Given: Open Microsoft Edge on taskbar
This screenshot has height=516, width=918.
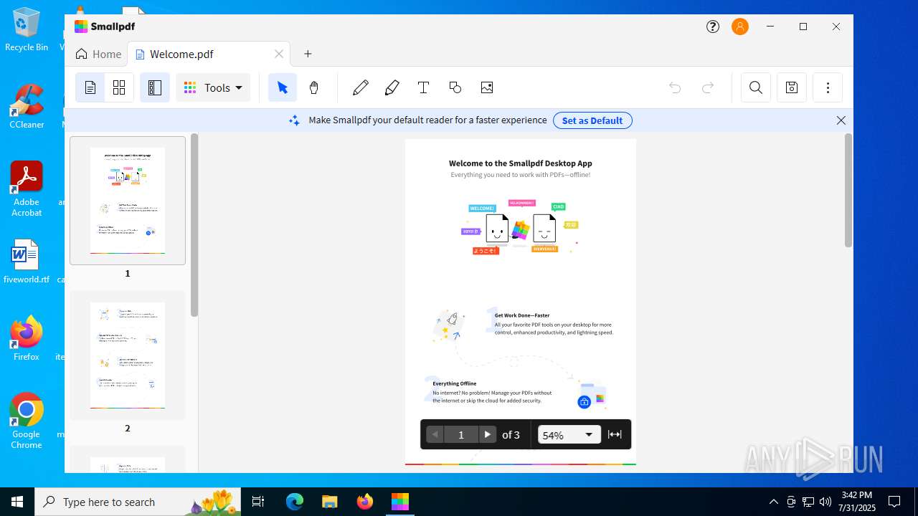Looking at the screenshot, I should tap(295, 502).
